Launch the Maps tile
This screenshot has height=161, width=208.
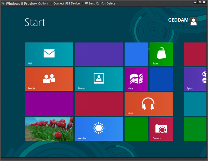136,79
